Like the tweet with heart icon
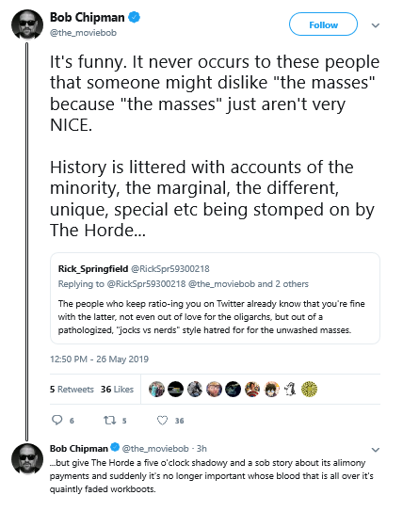The width and height of the screenshot is (403, 511). point(162,421)
